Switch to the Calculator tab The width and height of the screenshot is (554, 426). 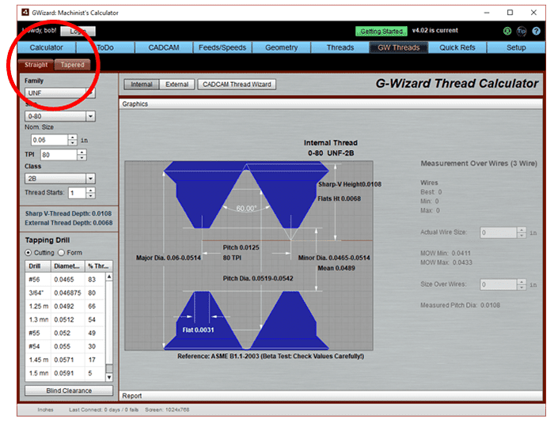point(46,47)
